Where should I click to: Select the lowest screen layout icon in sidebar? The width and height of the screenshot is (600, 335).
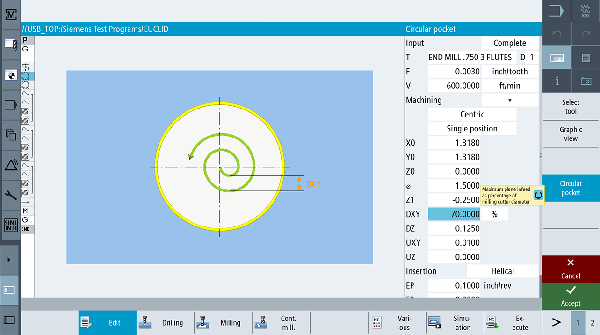[x=9, y=320]
